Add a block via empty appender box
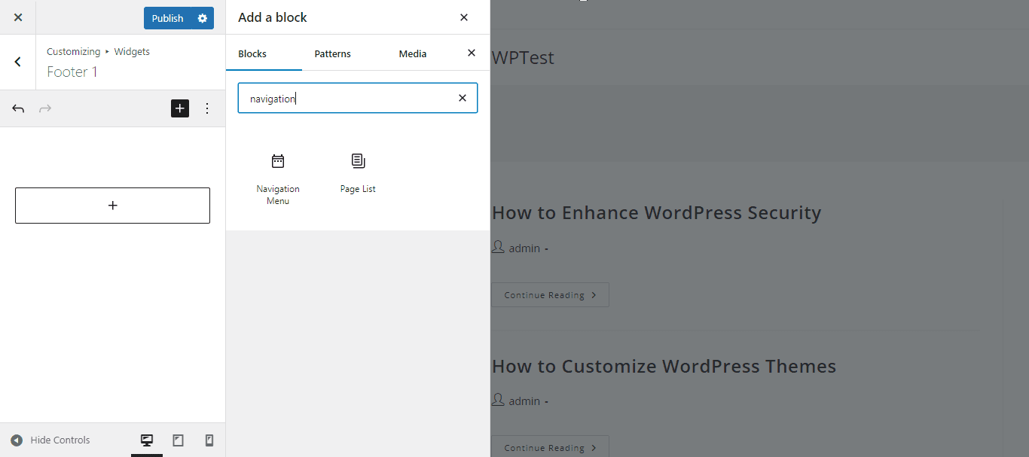This screenshot has width=1029, height=457. coord(112,206)
